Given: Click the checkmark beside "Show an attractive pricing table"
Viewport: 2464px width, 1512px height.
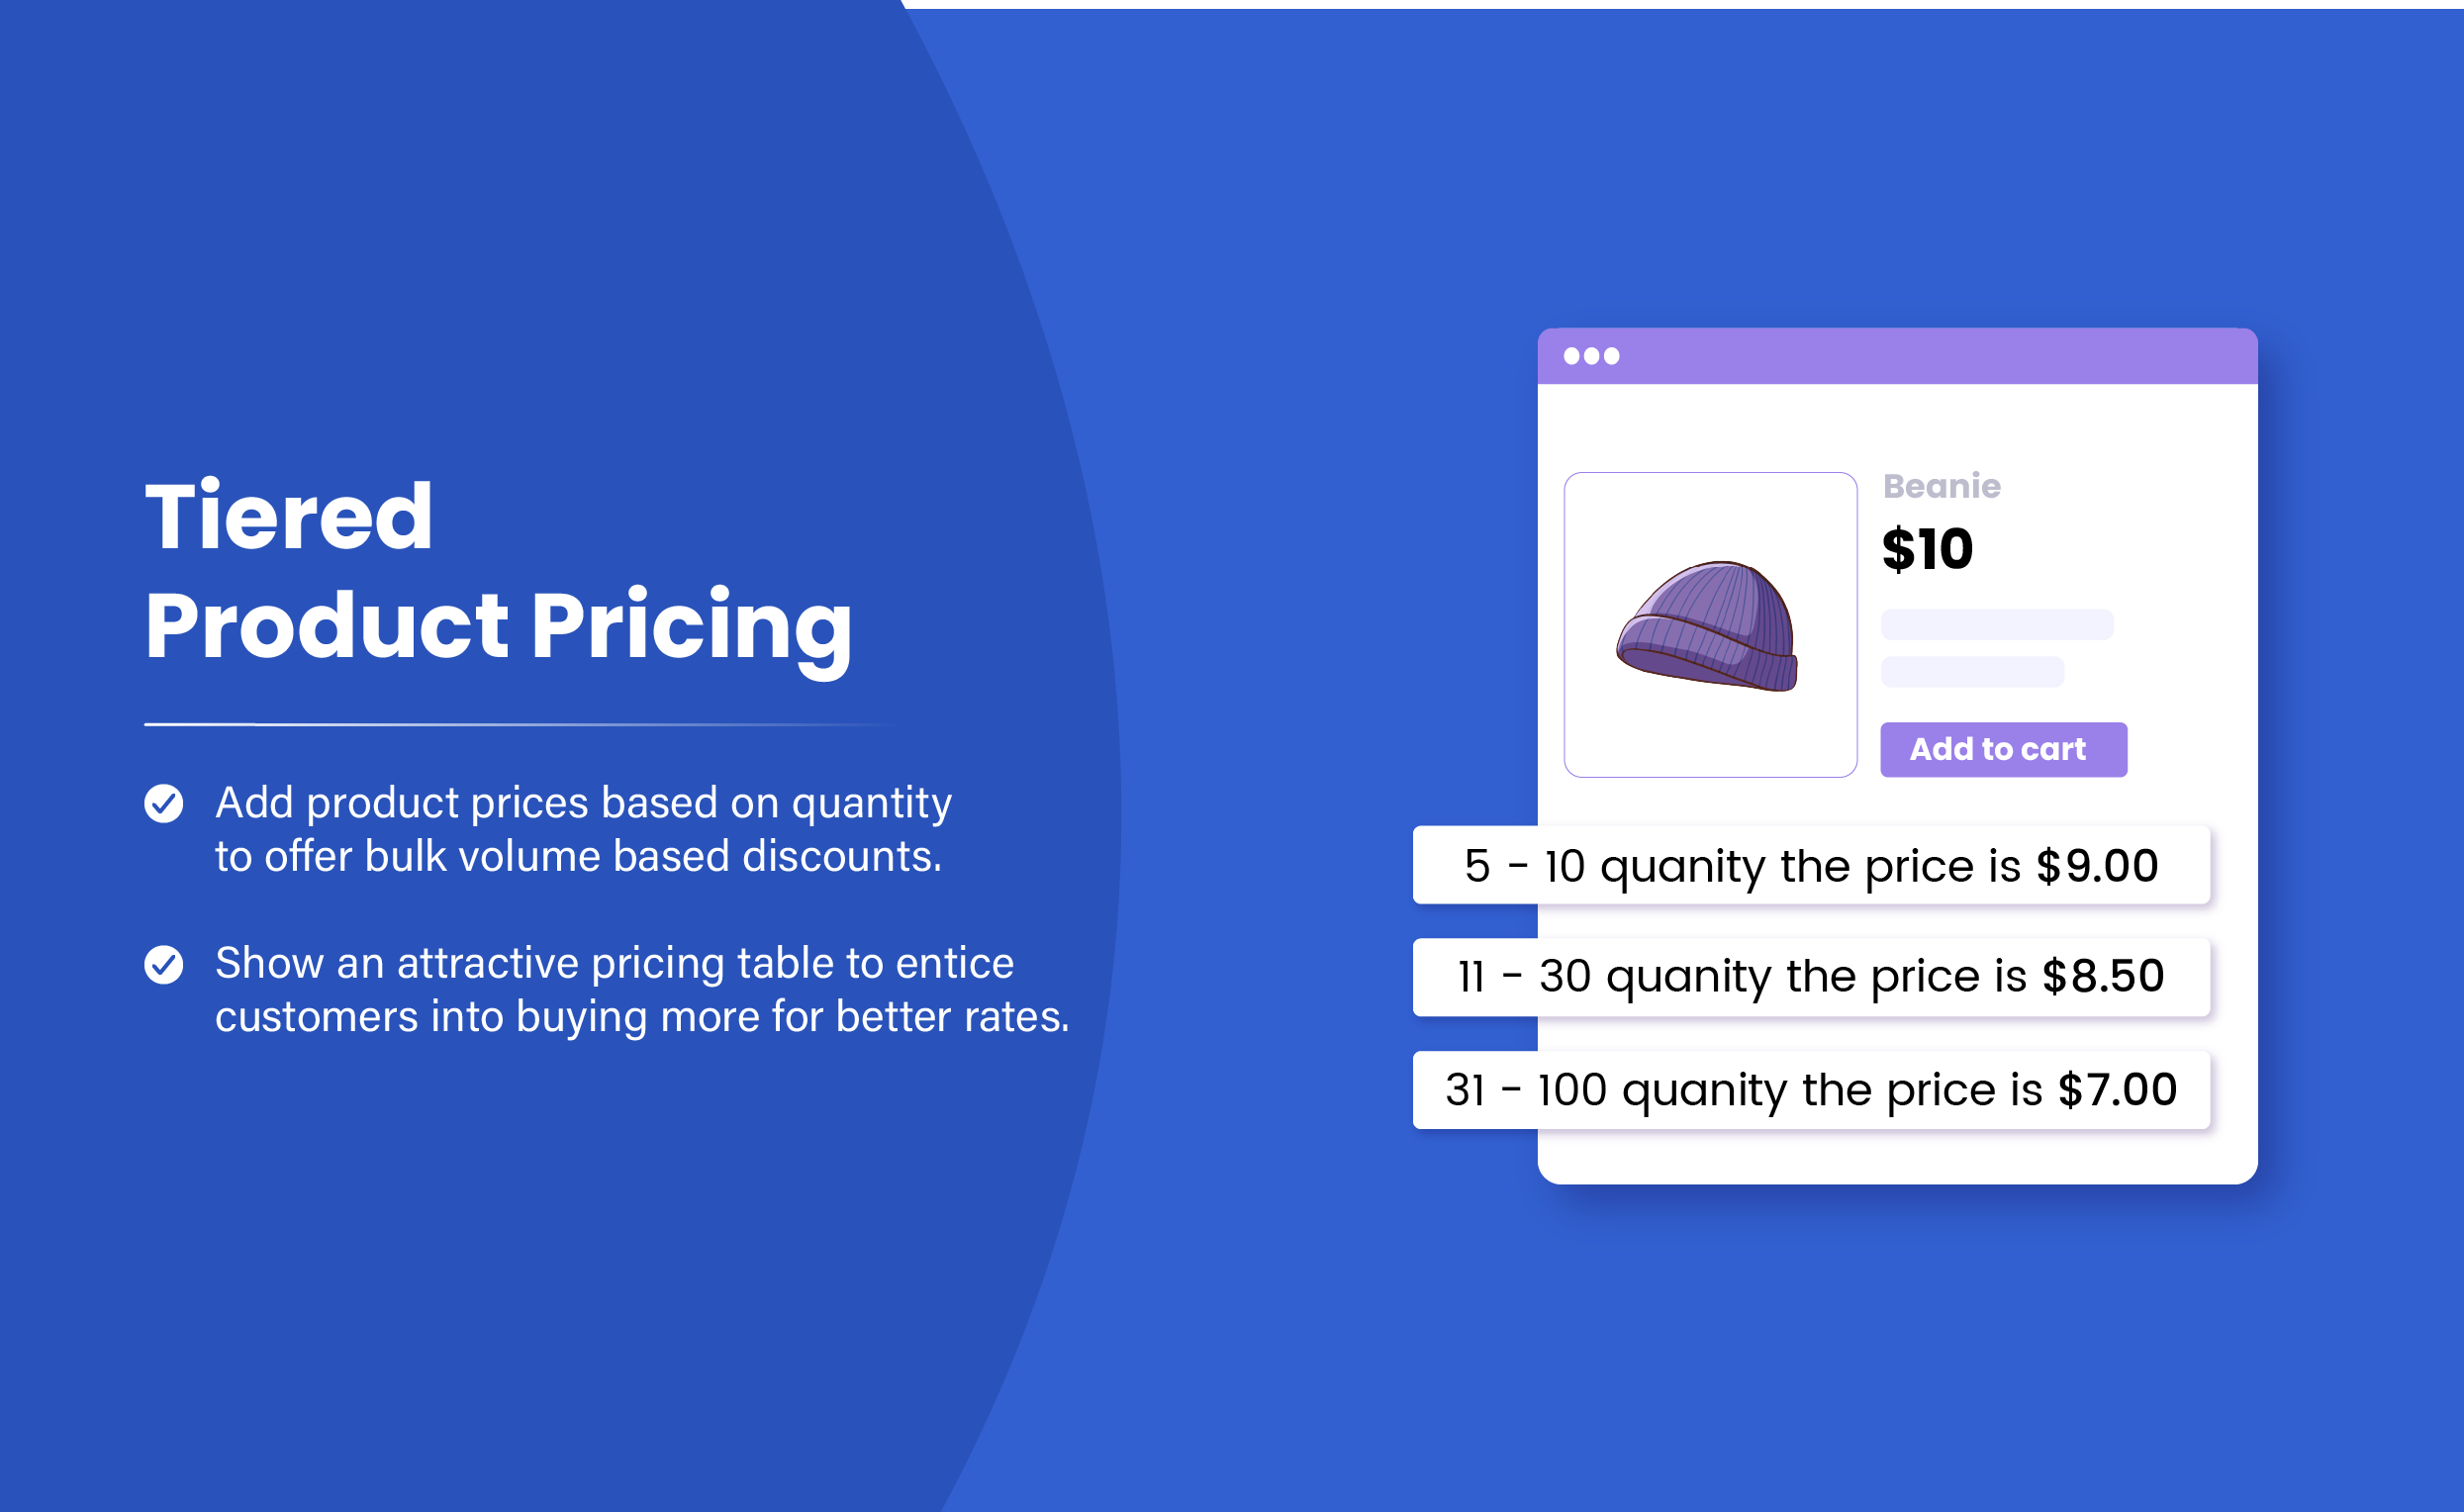Looking at the screenshot, I should tap(164, 965).
